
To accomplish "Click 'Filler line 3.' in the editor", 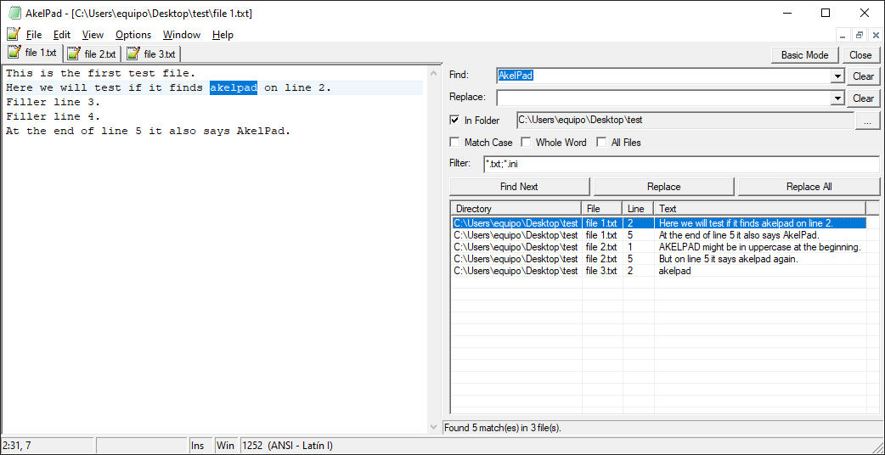I will click(x=53, y=103).
